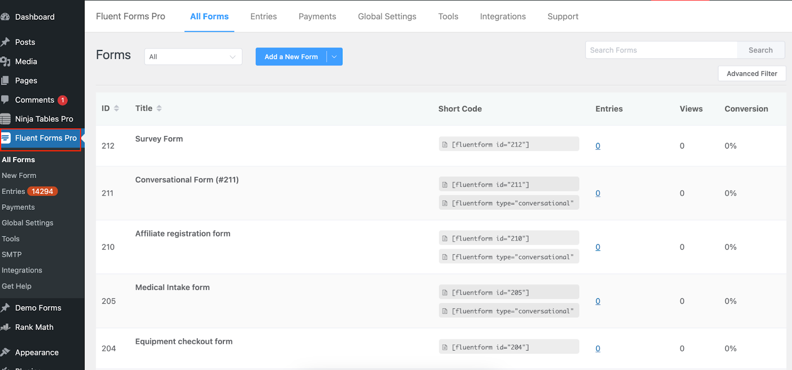The width and height of the screenshot is (792, 370).
Task: Open Conversational Form (#211)
Action: pos(187,180)
